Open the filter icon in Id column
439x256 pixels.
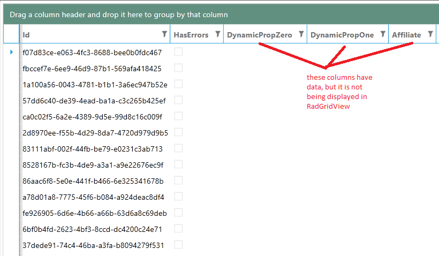[x=164, y=34]
